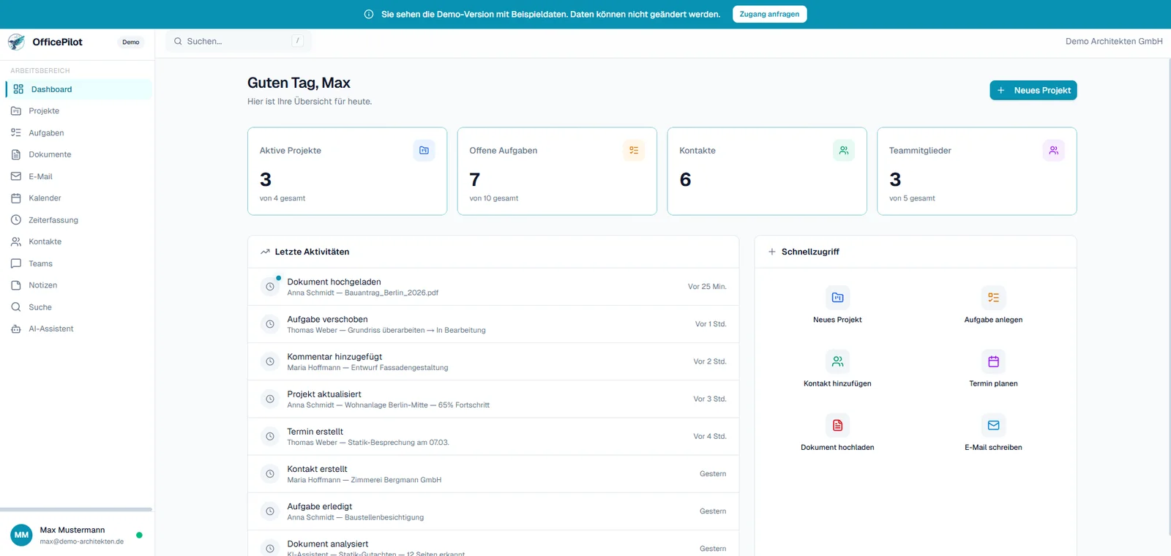Open the Aufgabe verschoben activity entry
Image resolution: width=1171 pixels, height=556 pixels.
coord(493,324)
